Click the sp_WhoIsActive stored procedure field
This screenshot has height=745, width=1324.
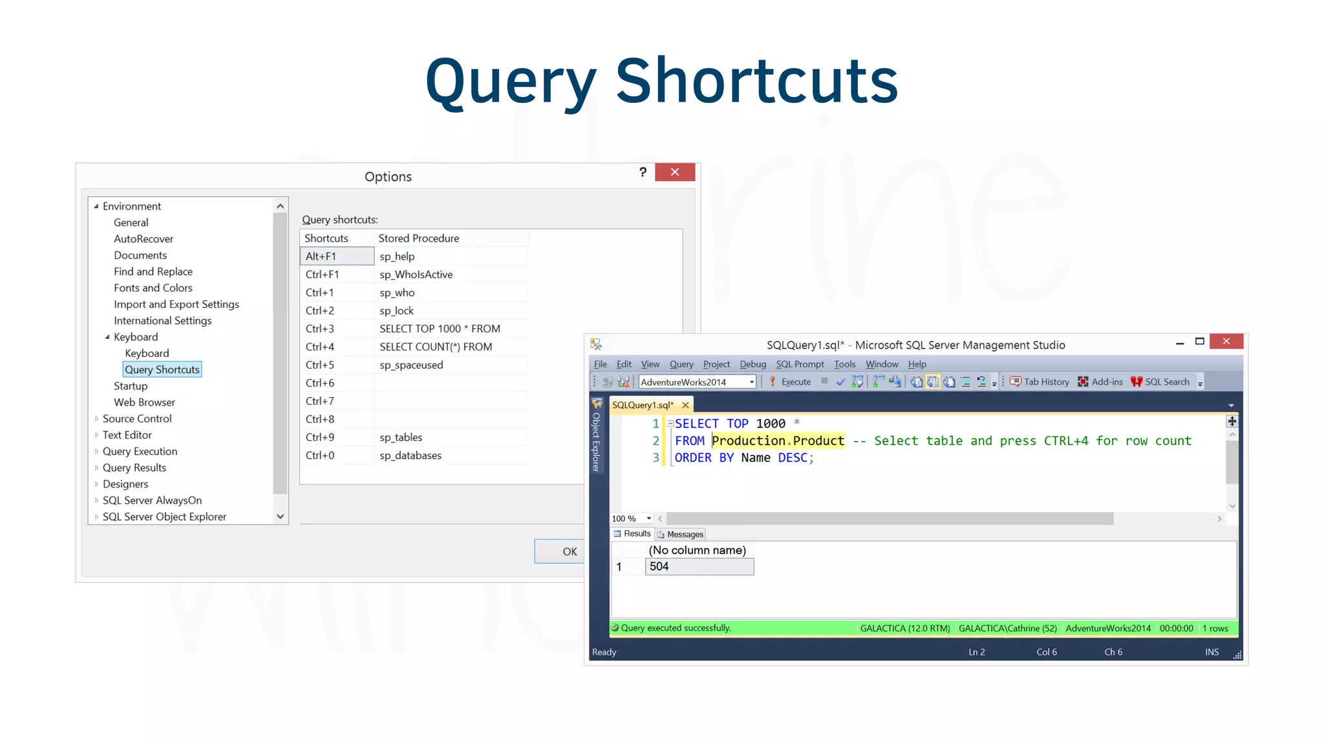pyautogui.click(x=451, y=274)
